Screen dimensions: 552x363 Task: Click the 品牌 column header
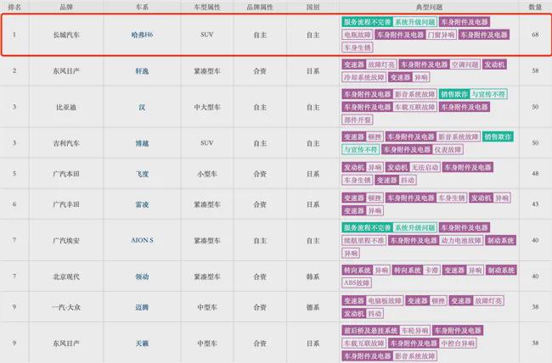(x=66, y=7)
